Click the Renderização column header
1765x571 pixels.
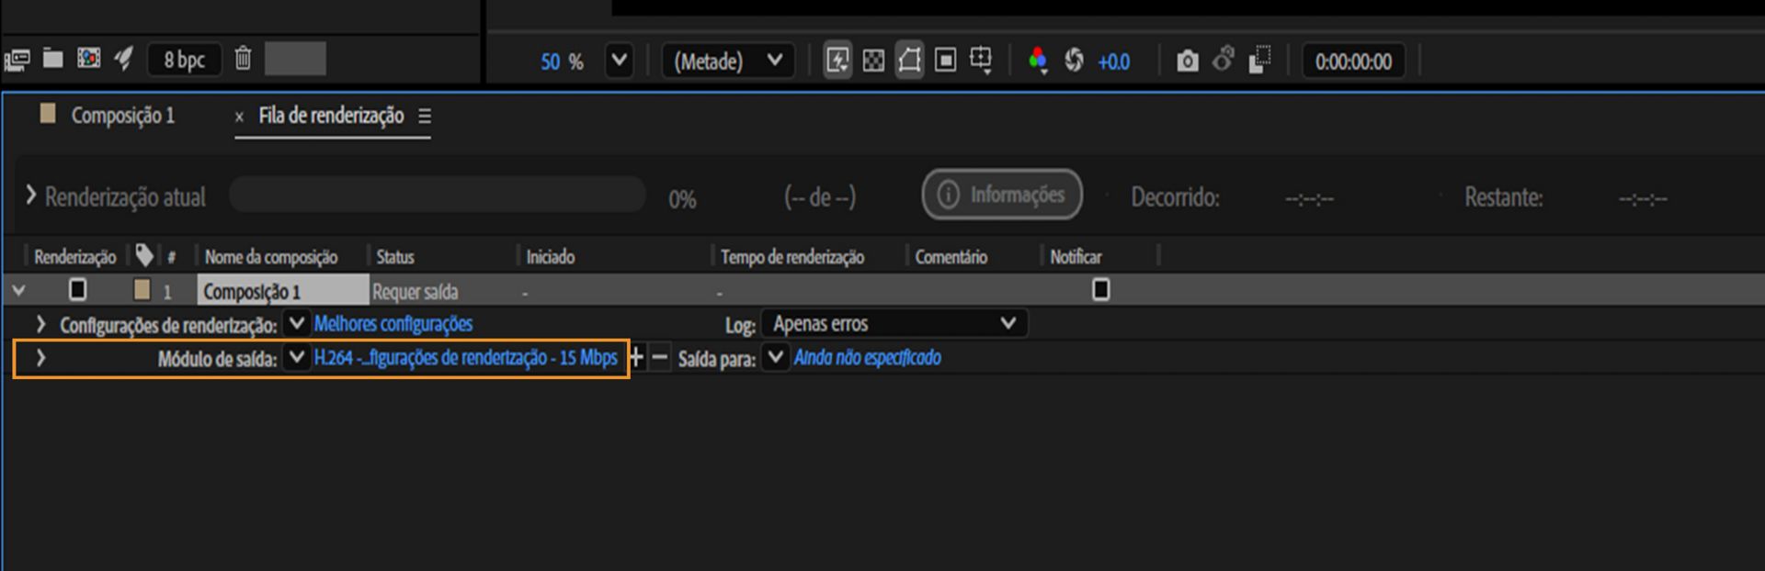pos(74,257)
